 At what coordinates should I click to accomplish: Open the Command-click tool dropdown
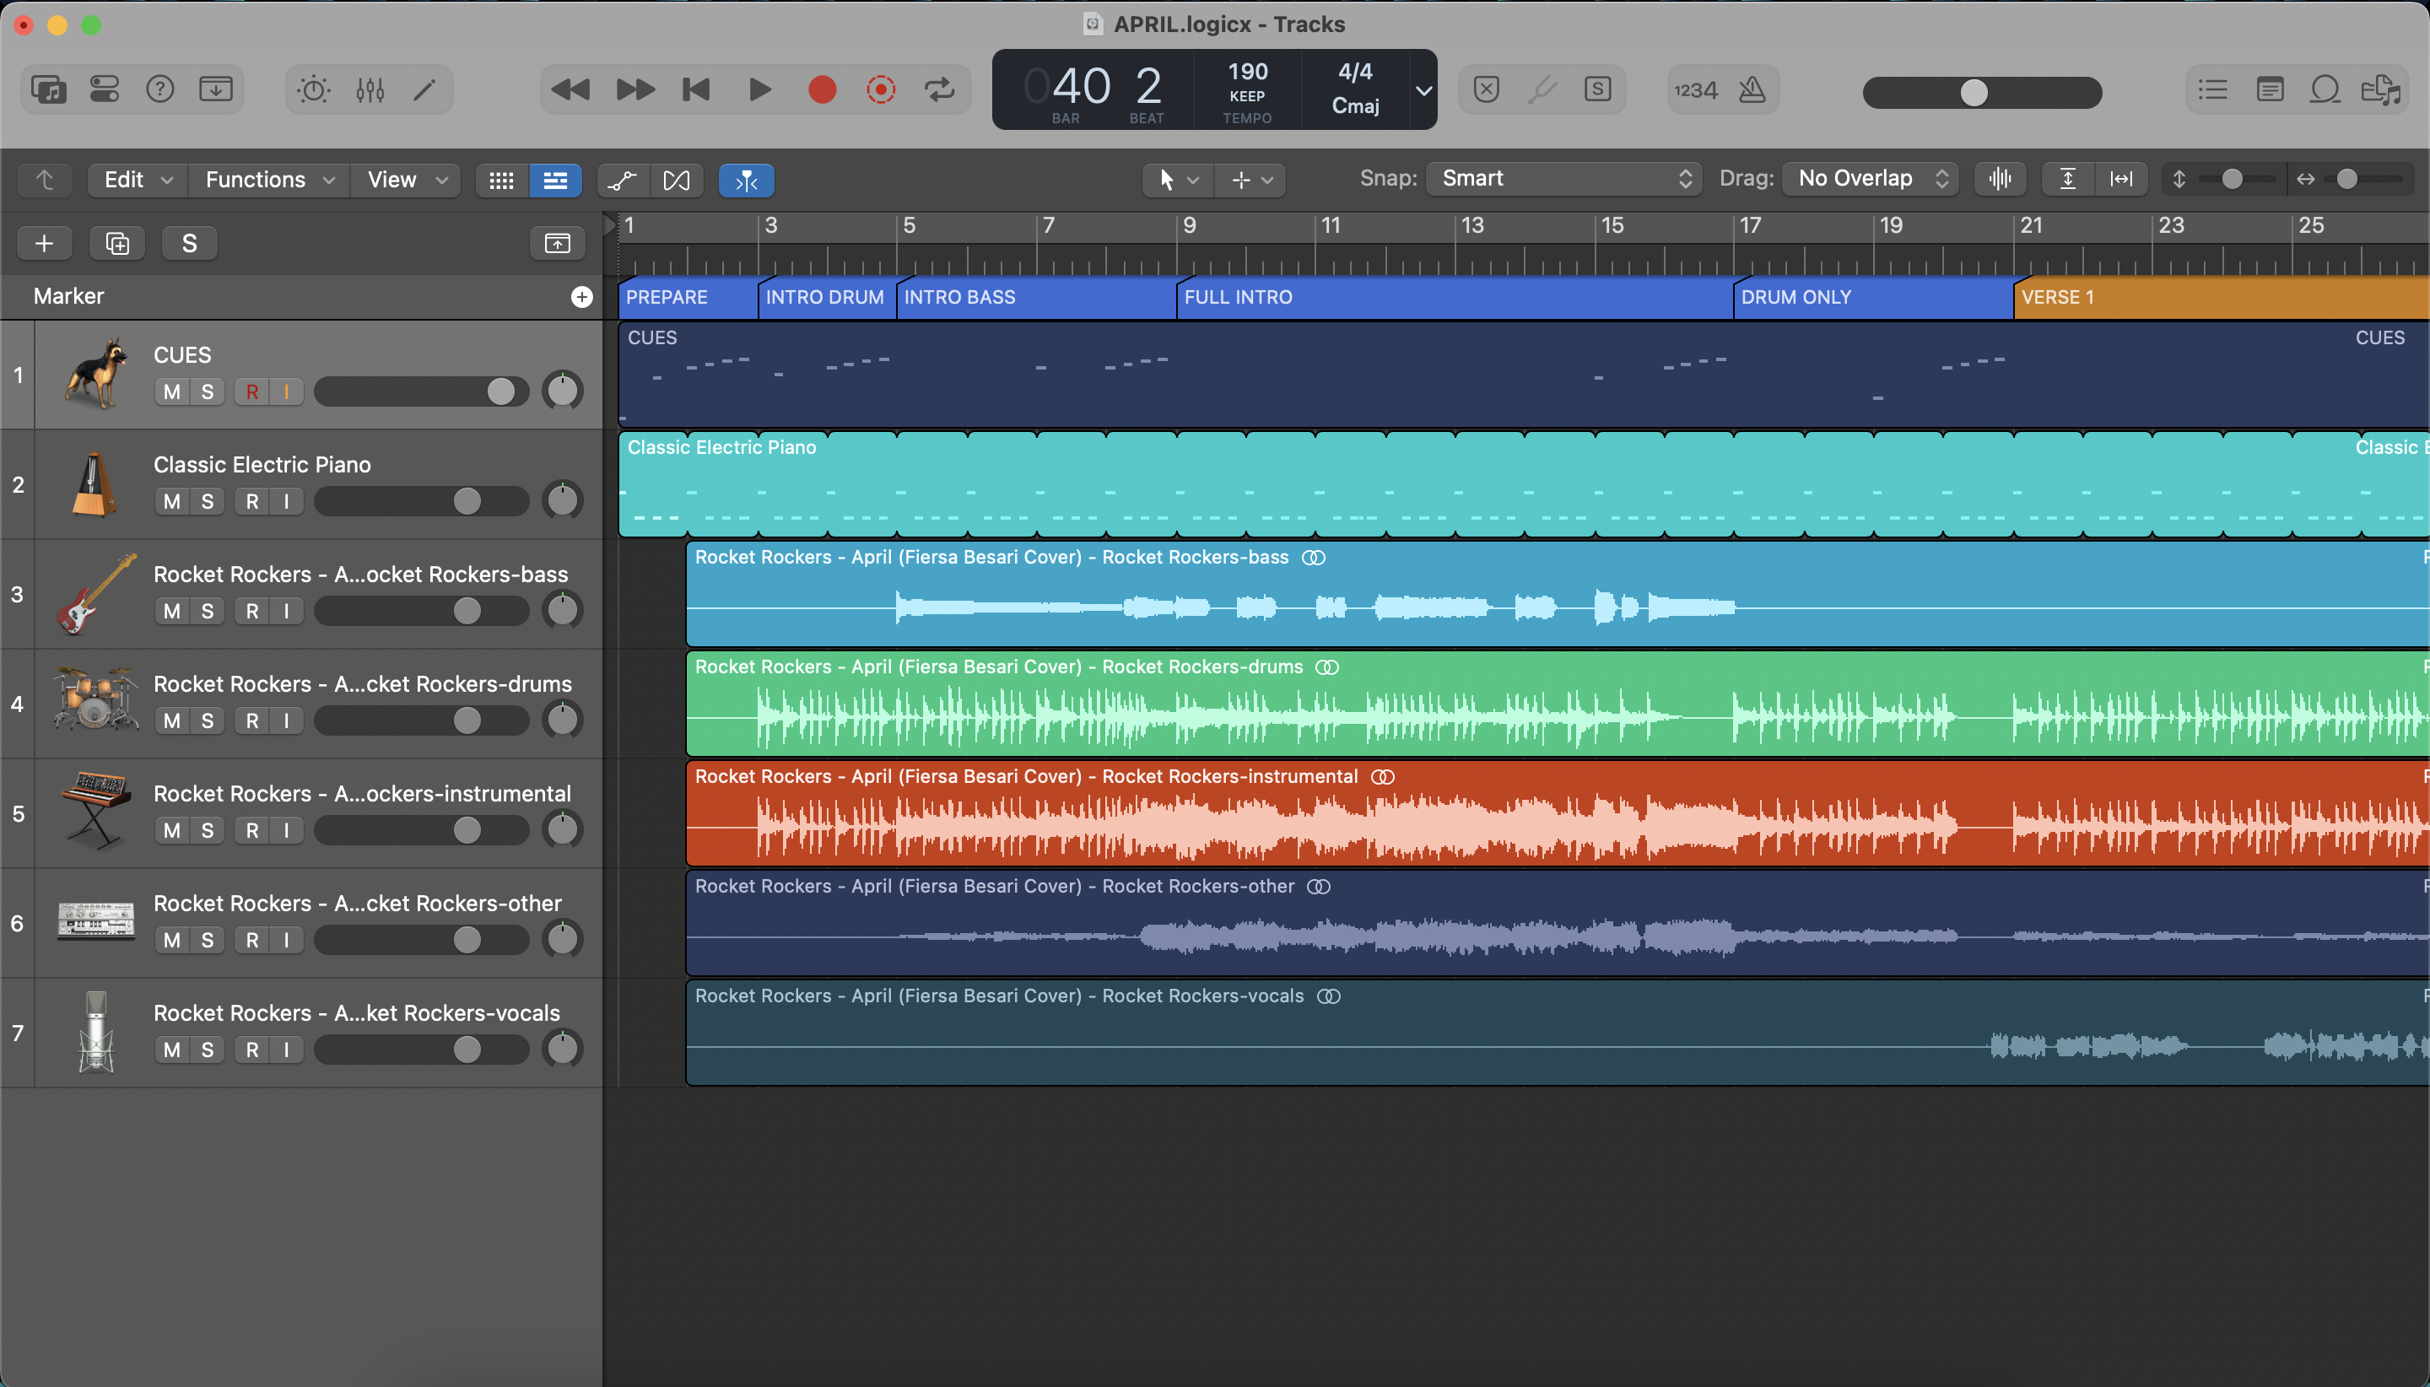tap(1250, 179)
